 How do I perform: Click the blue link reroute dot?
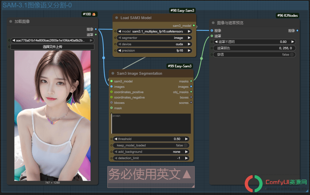pyautogui.click(x=104, y=58)
